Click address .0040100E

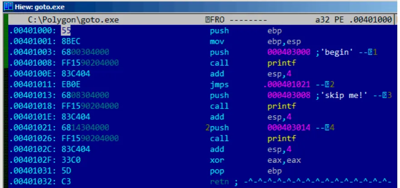(x=33, y=74)
